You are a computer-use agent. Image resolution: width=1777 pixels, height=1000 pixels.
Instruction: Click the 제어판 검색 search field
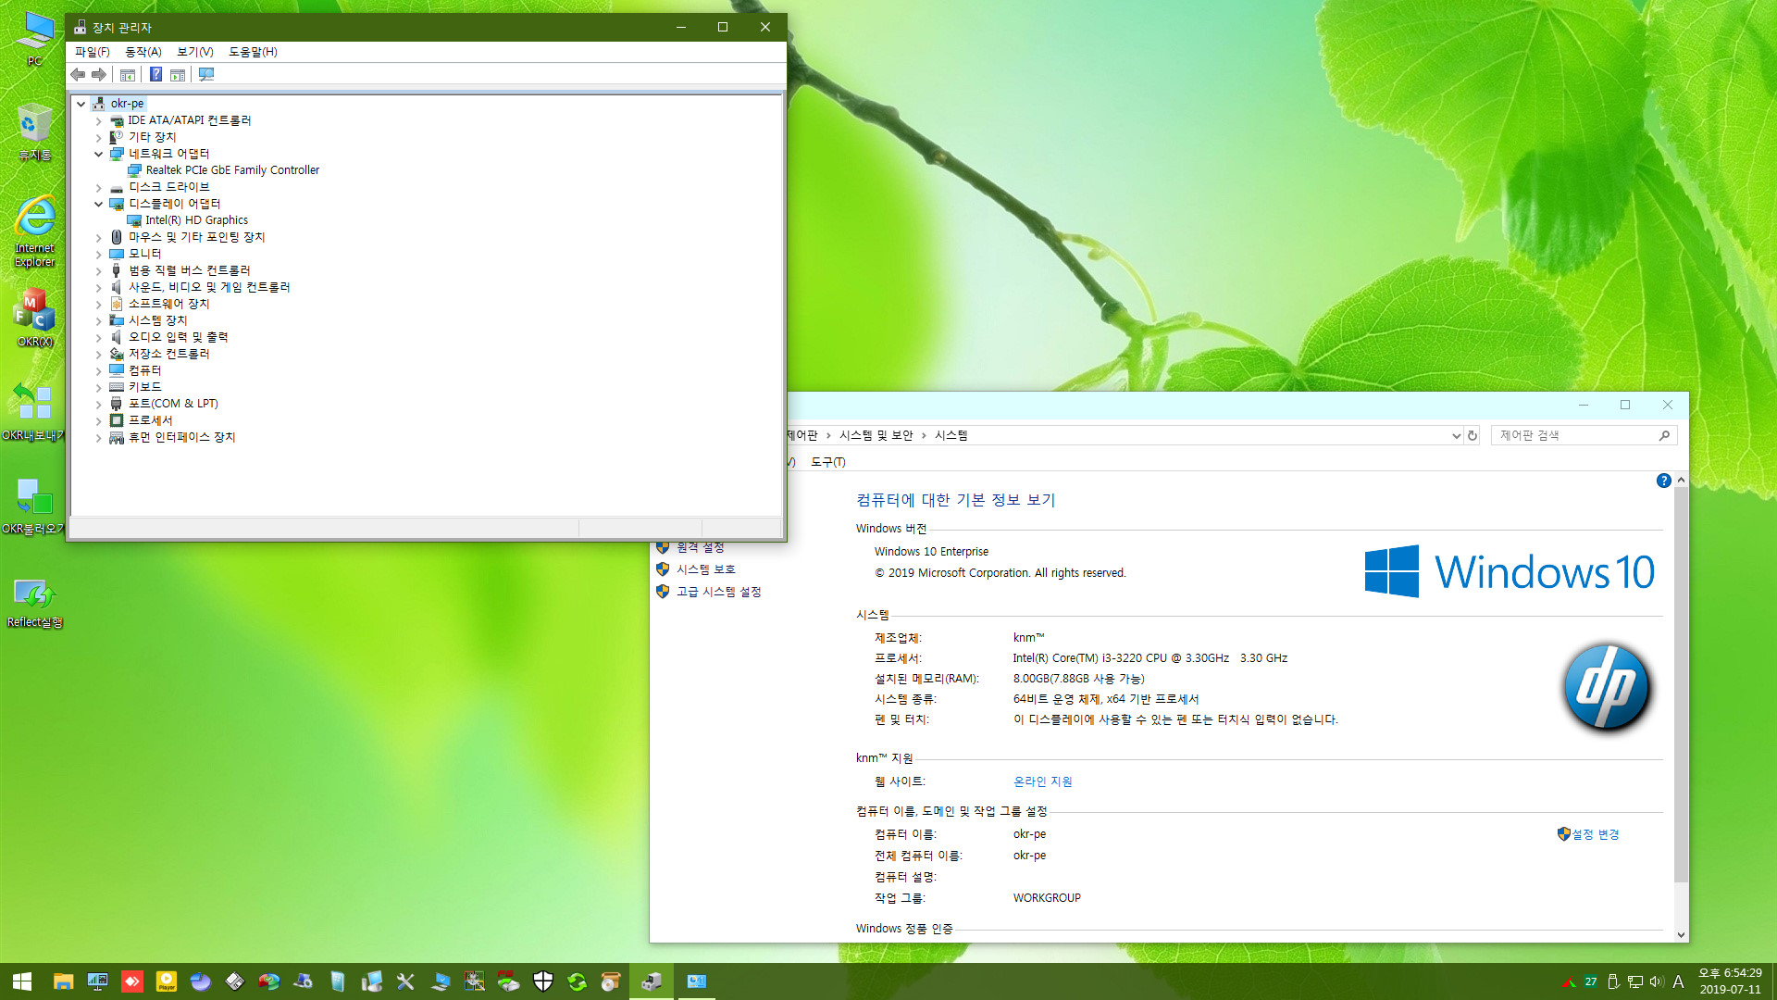click(1584, 435)
